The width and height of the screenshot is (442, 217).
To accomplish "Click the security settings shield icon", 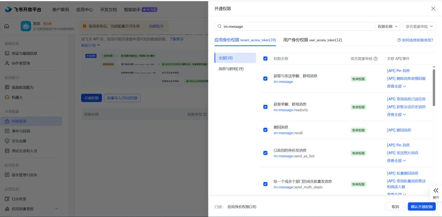I will pyautogui.click(x=7, y=141).
